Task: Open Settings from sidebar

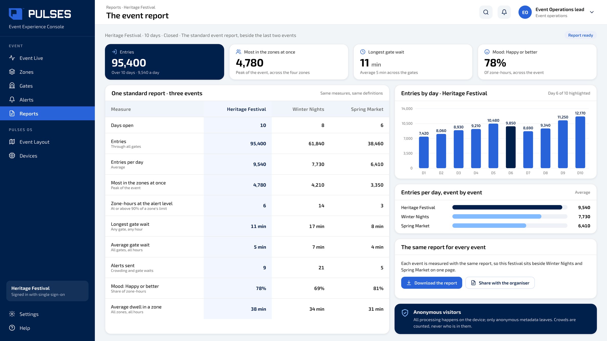Action: pyautogui.click(x=47, y=314)
